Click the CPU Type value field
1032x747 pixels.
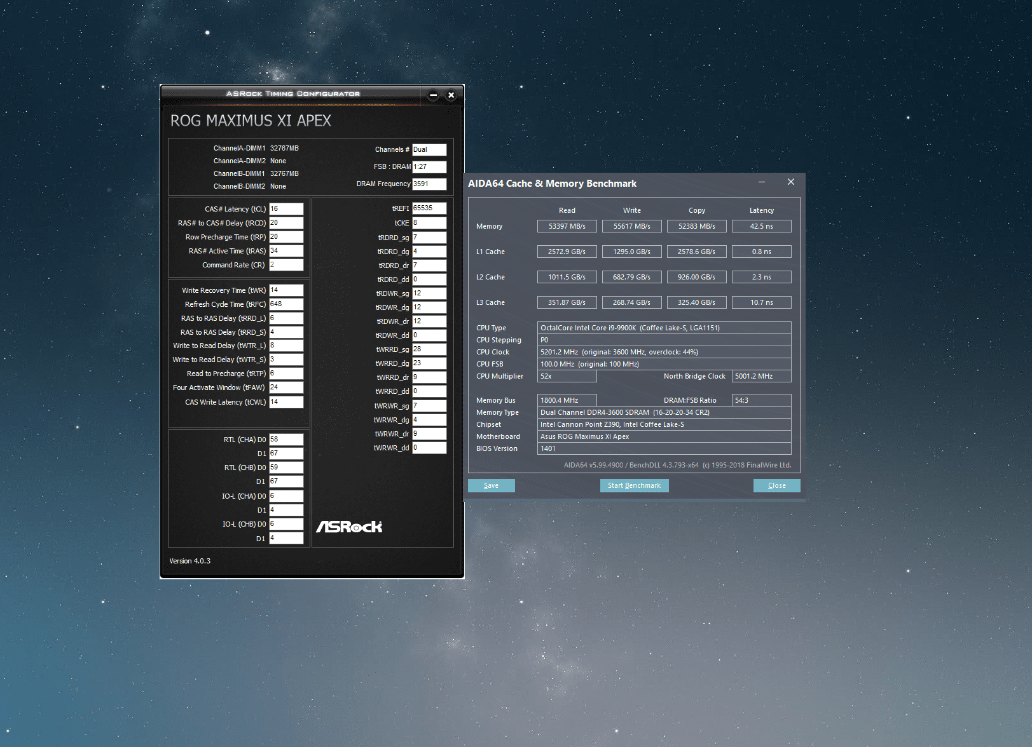(664, 328)
